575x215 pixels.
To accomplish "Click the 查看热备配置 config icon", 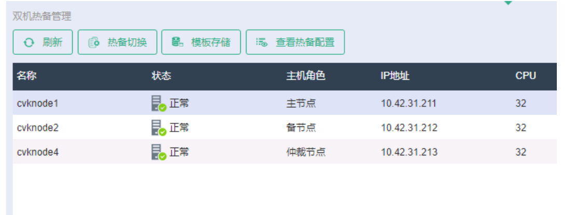I will 262,42.
